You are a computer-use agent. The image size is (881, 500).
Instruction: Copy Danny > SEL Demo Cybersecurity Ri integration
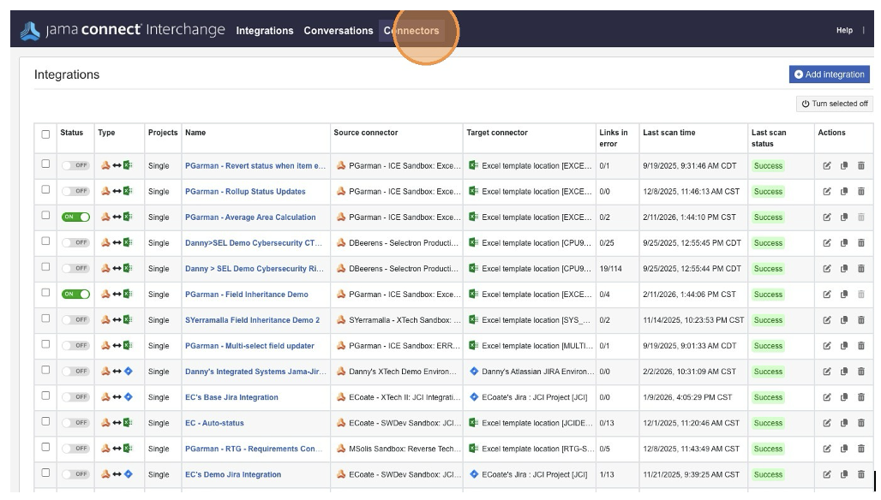[x=844, y=269]
